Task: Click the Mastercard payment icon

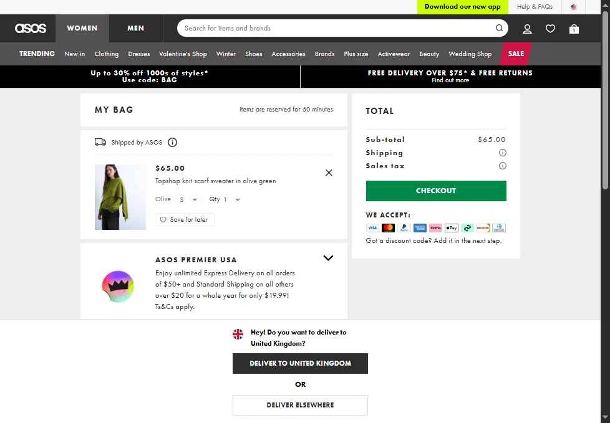Action: pyautogui.click(x=388, y=228)
